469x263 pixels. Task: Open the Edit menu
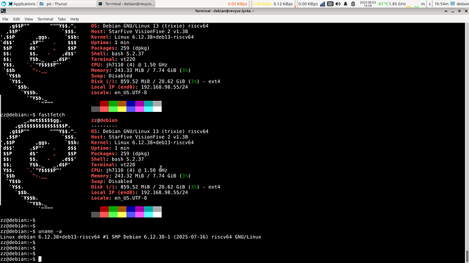pos(16,19)
